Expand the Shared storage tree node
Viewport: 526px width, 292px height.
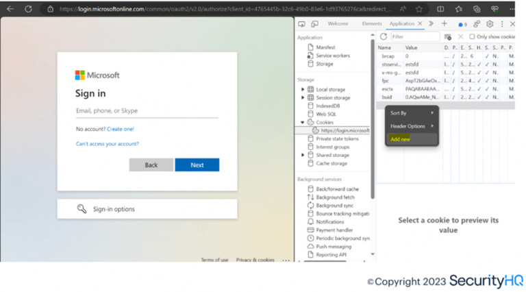click(x=303, y=155)
